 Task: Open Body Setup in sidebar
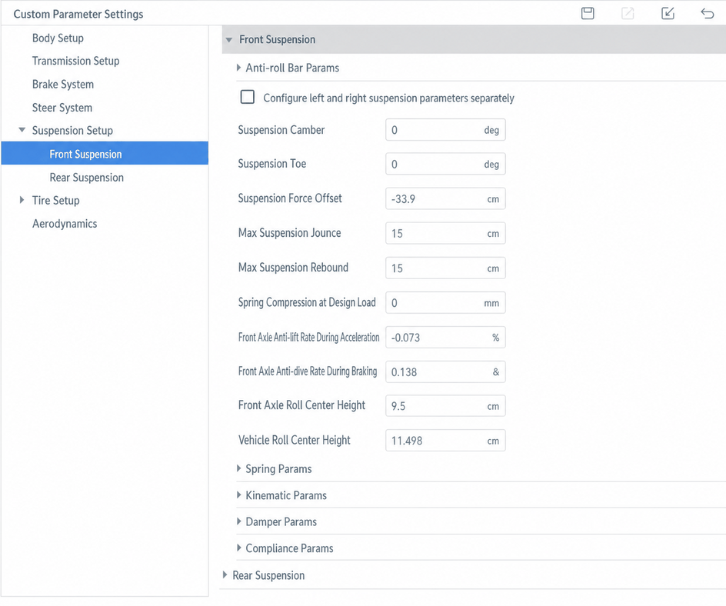(58, 38)
